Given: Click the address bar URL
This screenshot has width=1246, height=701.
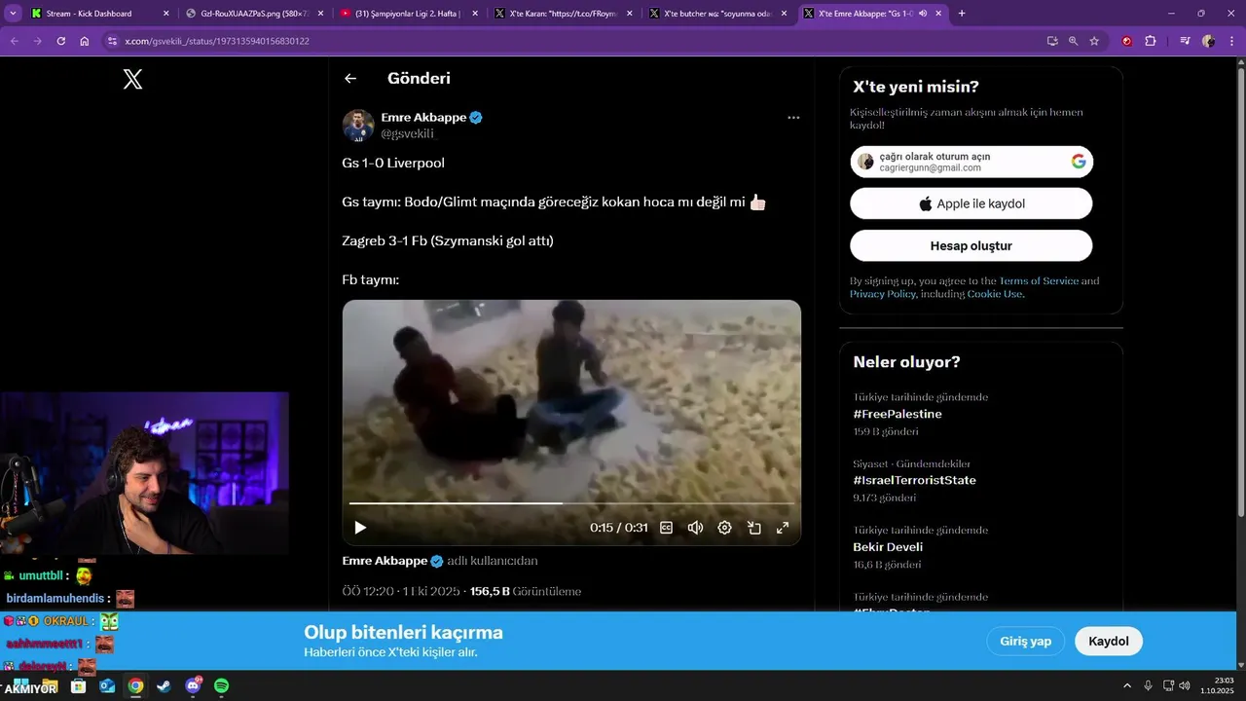Looking at the screenshot, I should (x=217, y=41).
